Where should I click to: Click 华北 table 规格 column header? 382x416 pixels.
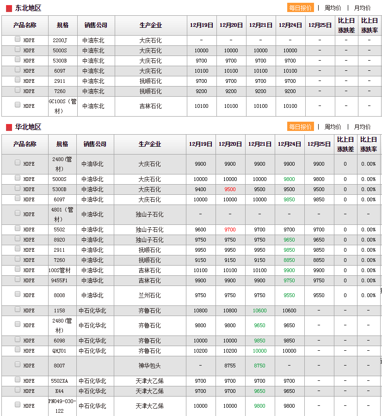pyautogui.click(x=62, y=144)
